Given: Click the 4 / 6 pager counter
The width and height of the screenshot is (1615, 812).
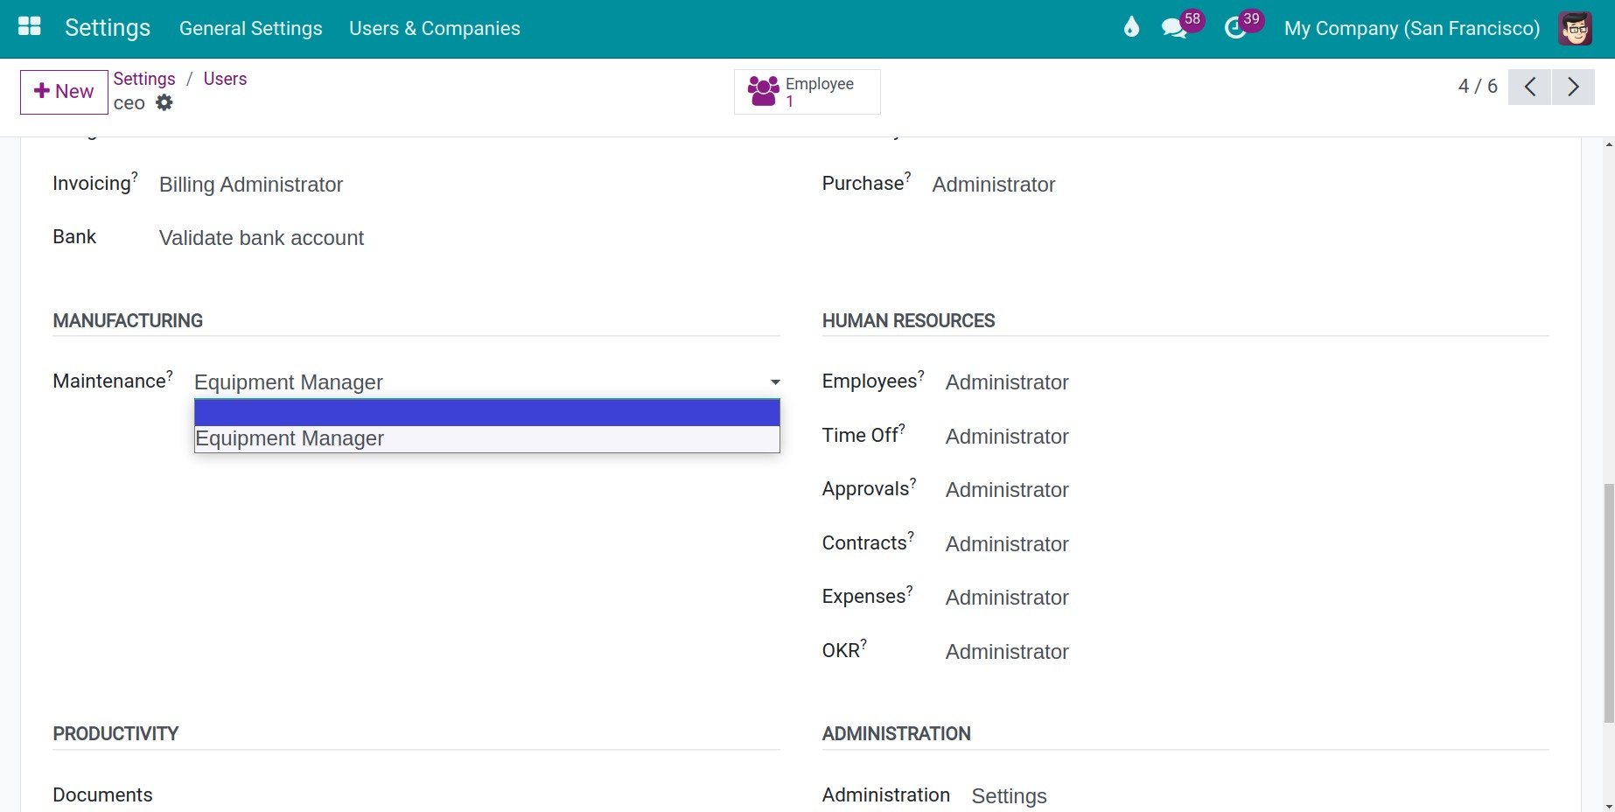Looking at the screenshot, I should click(x=1478, y=86).
